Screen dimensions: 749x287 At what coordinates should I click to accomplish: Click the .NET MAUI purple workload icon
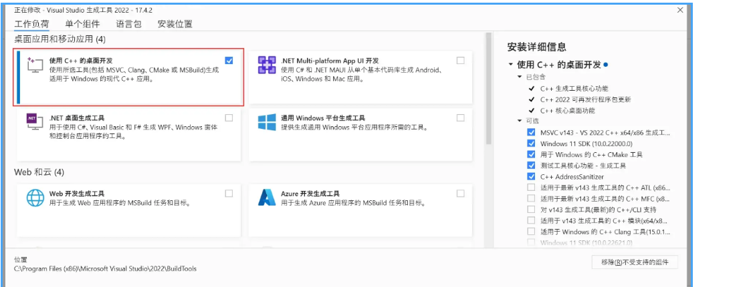(x=267, y=65)
